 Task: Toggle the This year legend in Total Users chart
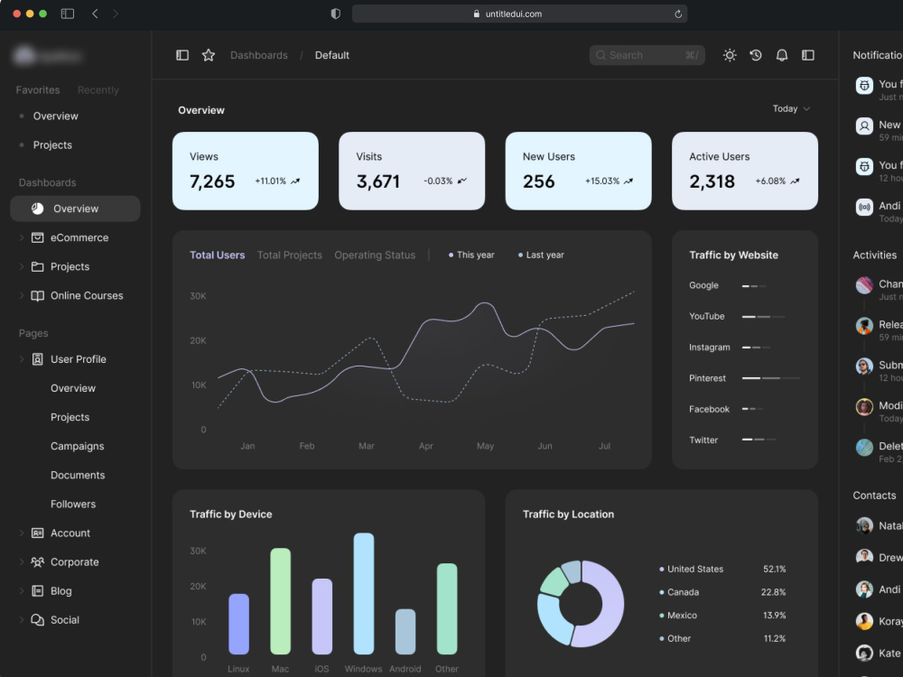[x=470, y=255]
